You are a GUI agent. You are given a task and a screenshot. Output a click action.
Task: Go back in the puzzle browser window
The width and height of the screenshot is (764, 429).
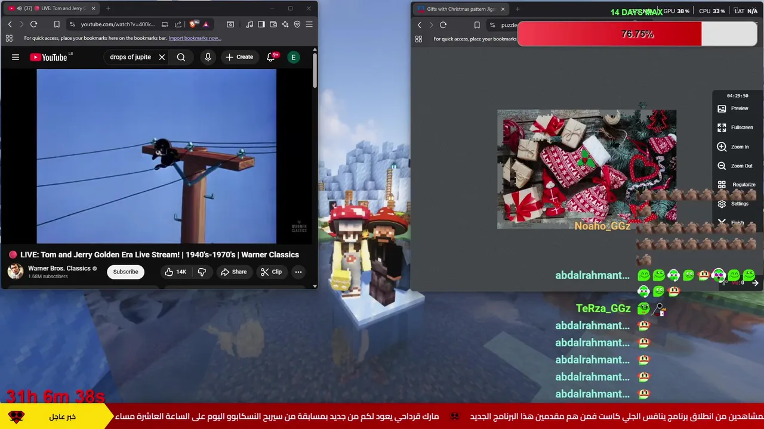click(419, 25)
